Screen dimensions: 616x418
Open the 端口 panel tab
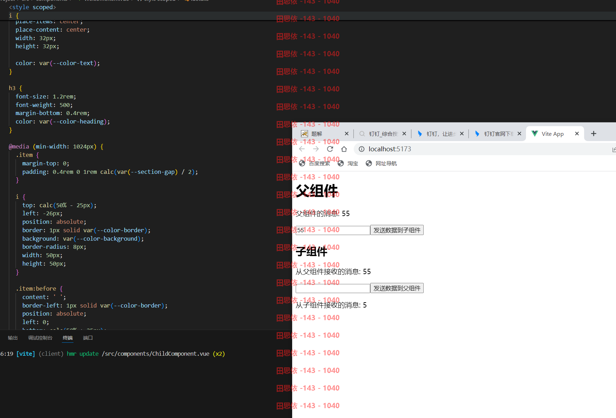(x=88, y=338)
